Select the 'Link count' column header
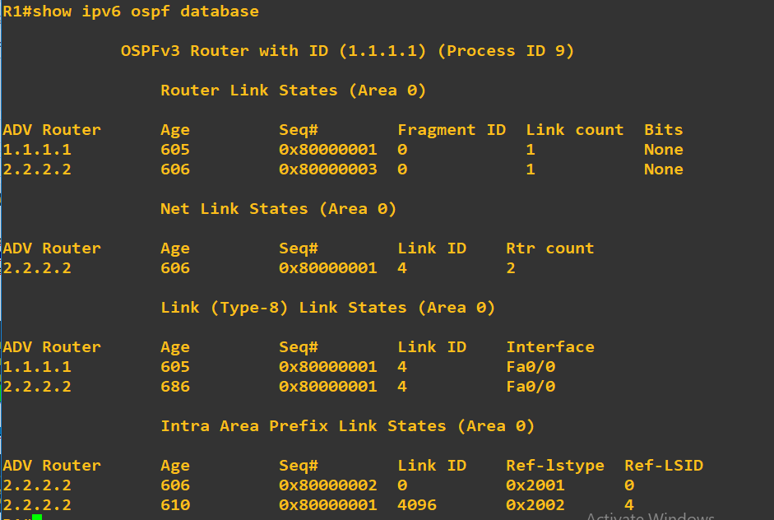774x520 pixels. (575, 130)
